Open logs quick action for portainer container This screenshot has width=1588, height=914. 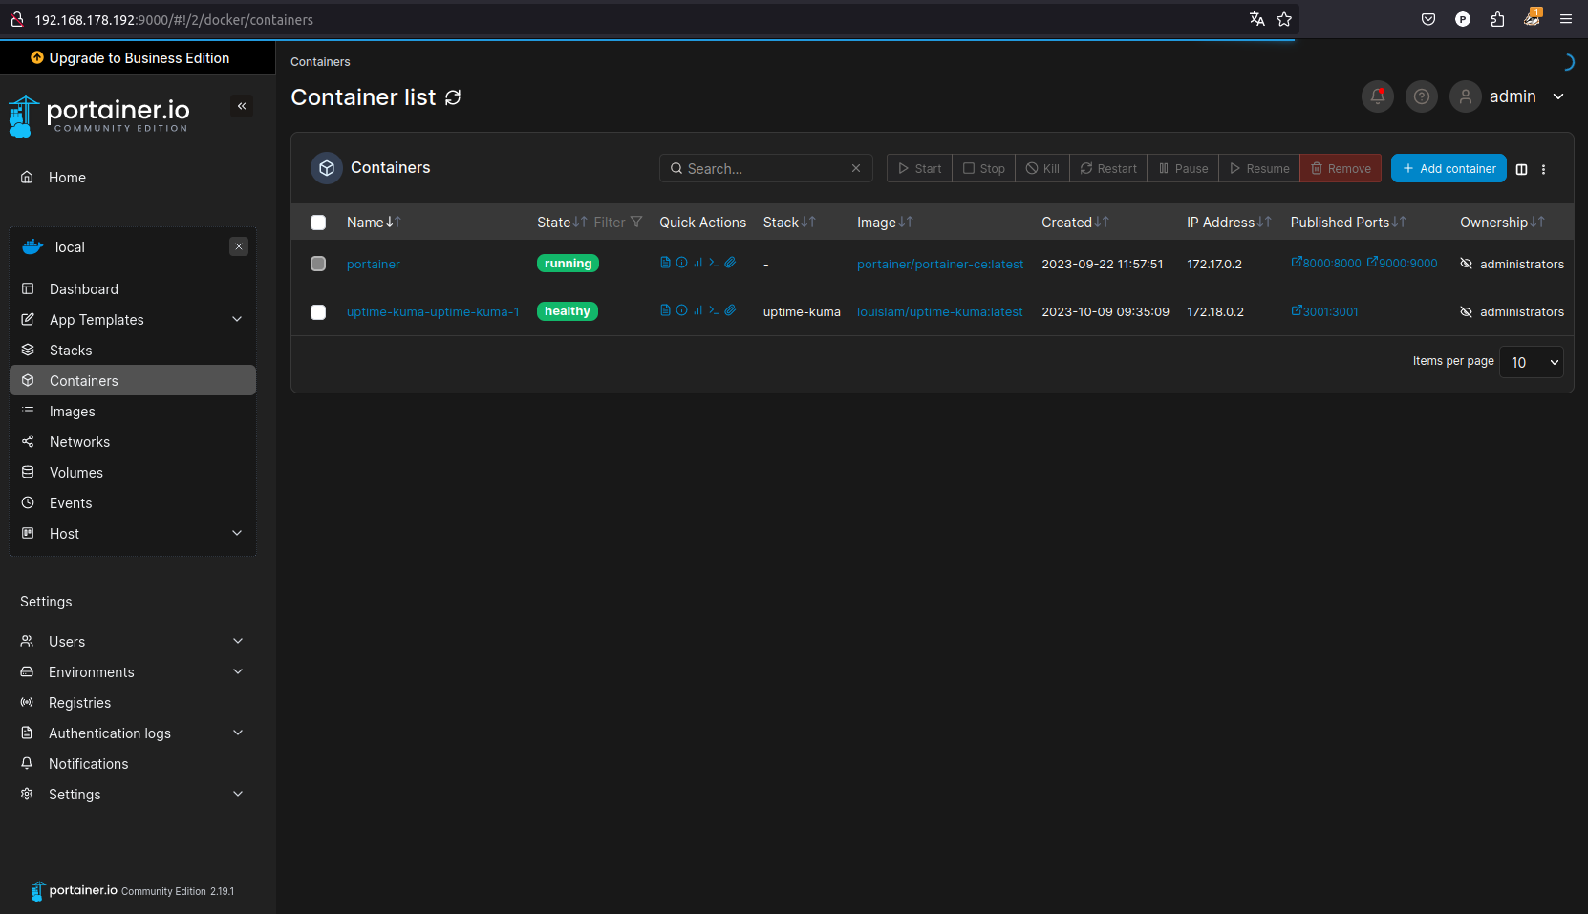[665, 263]
